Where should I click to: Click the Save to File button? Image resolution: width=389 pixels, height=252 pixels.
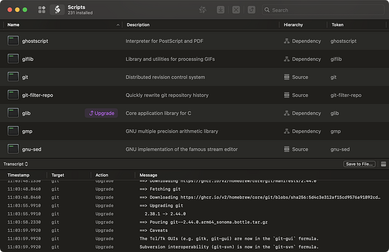pos(359,164)
